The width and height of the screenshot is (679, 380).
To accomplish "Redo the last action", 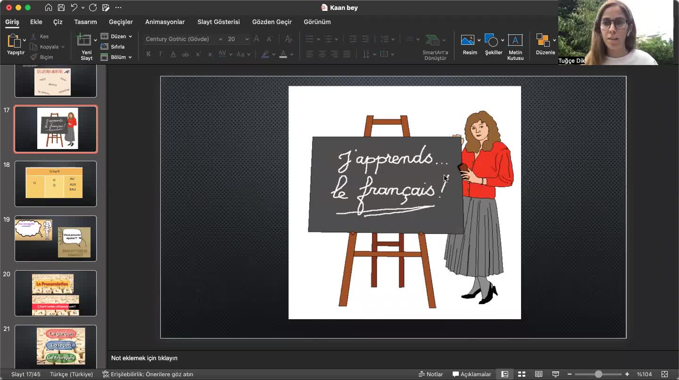I will coord(93,8).
